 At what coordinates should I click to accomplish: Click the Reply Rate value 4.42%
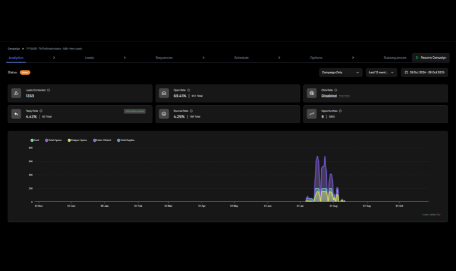pyautogui.click(x=31, y=117)
